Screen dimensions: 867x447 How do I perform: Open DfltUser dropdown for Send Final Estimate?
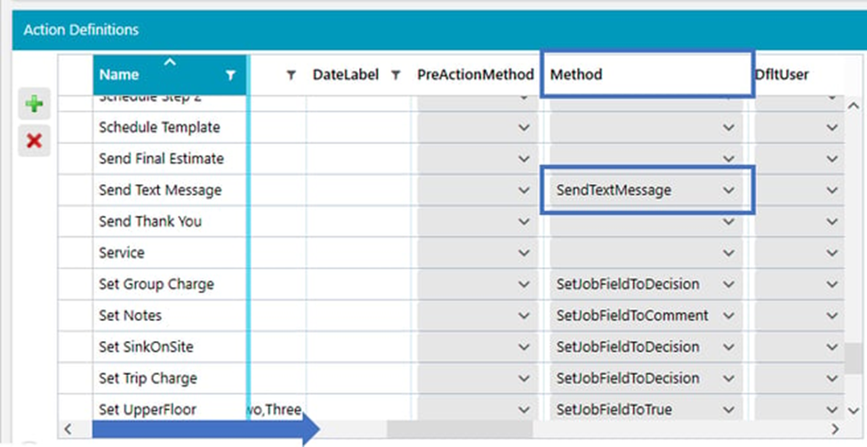(832, 159)
